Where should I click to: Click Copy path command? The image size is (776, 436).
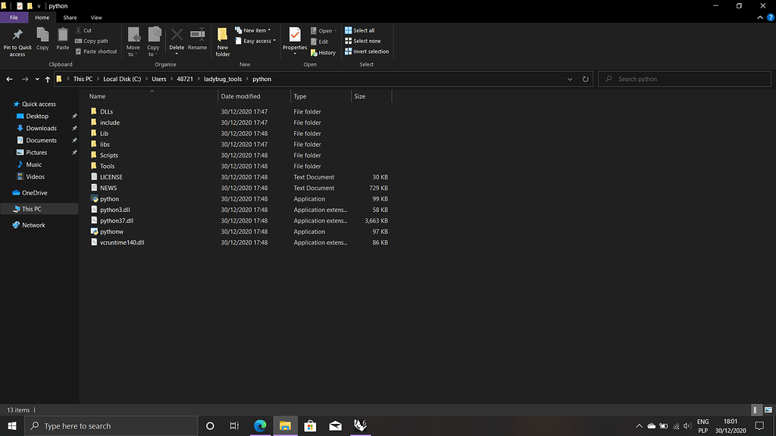[92, 41]
